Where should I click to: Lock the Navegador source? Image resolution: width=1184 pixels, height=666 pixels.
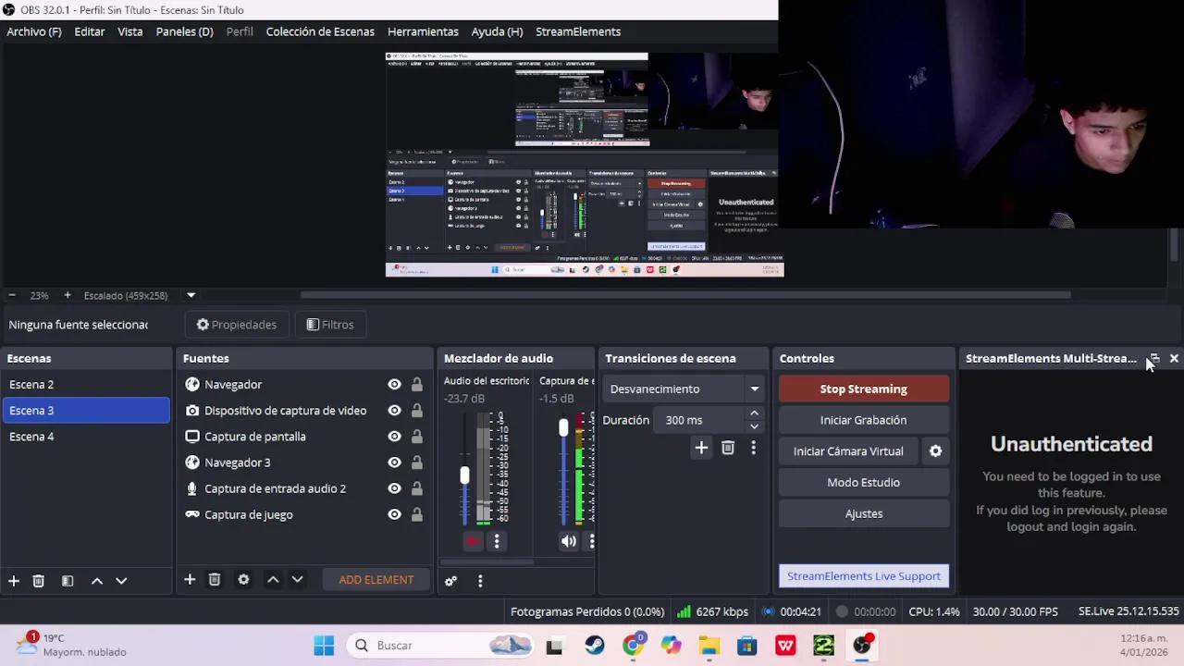(x=417, y=385)
